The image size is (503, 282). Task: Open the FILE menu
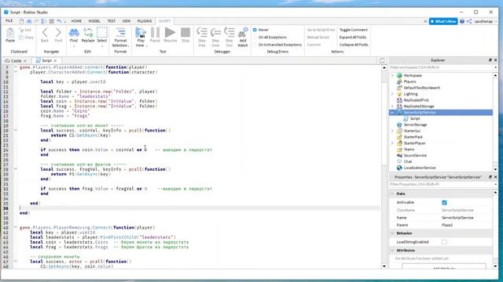[x=9, y=21]
